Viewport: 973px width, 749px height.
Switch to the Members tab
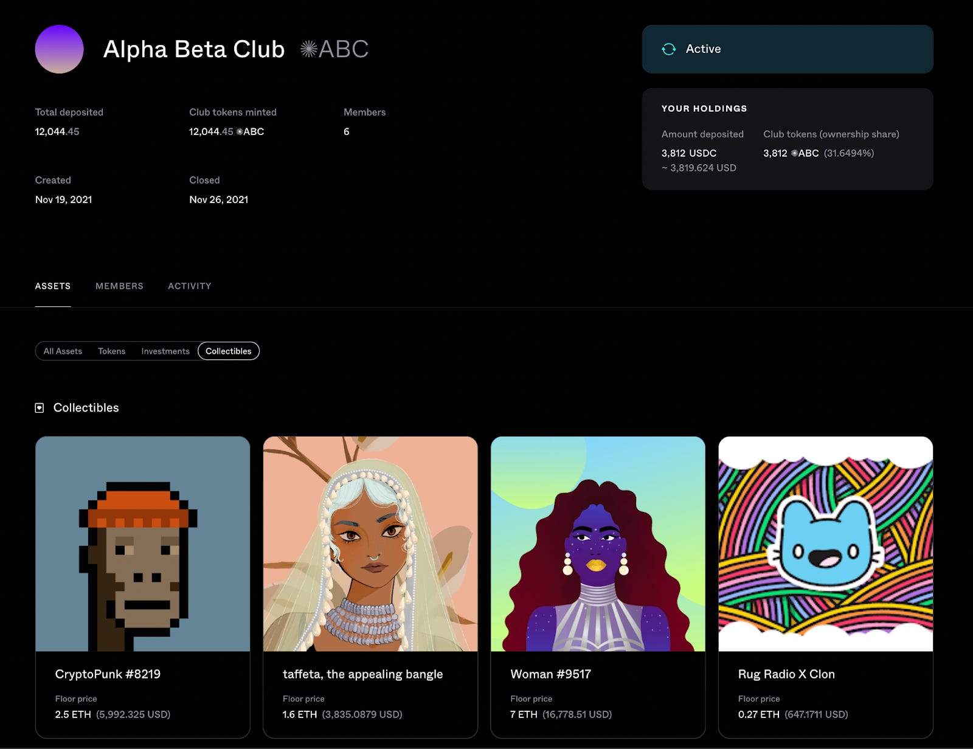tap(119, 286)
